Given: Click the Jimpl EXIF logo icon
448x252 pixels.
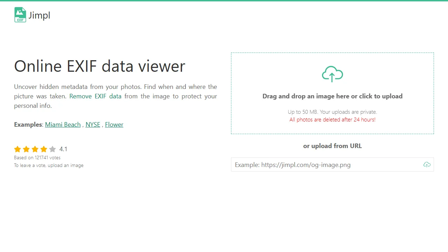Looking at the screenshot, I should [20, 14].
